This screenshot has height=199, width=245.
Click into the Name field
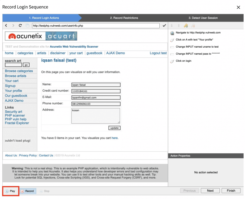96,85
